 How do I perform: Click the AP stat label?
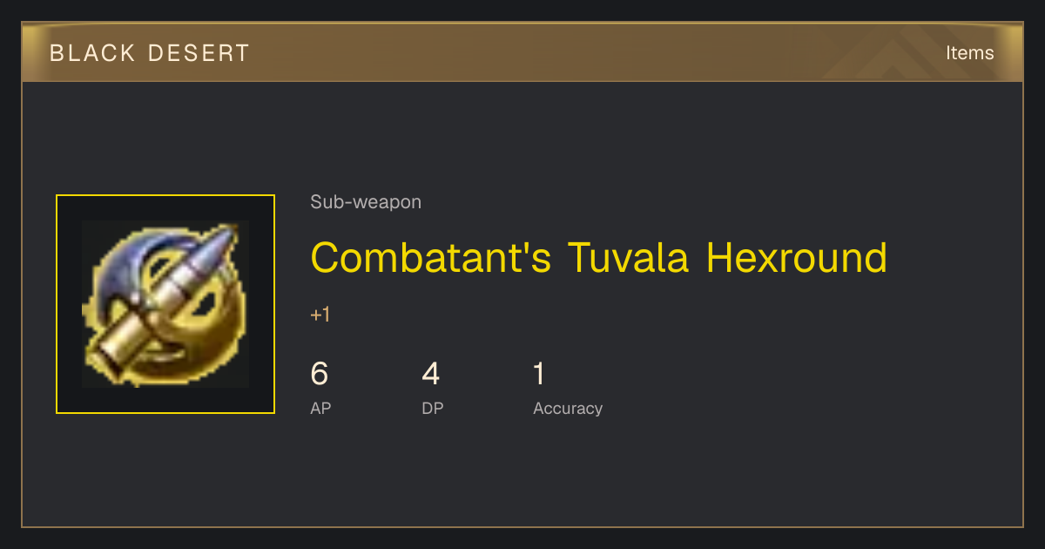pyautogui.click(x=320, y=409)
